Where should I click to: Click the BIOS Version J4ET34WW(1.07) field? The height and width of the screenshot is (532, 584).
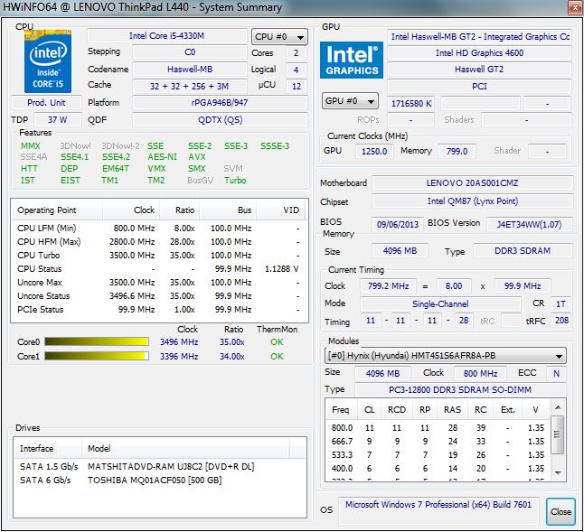point(529,225)
